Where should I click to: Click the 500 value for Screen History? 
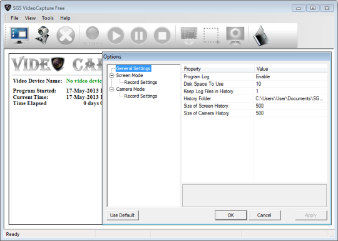pyautogui.click(x=260, y=106)
